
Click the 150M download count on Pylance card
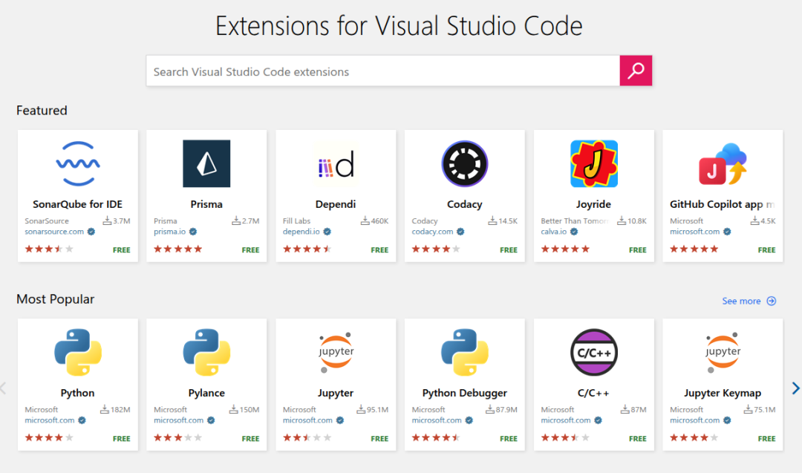(244, 409)
